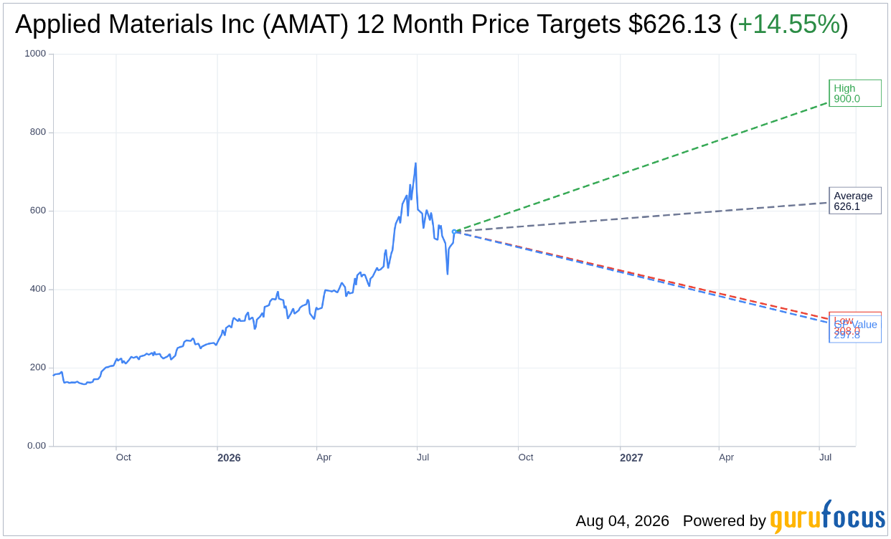Click the current price starting point marker
Image resolution: width=891 pixels, height=539 pixels.
coord(455,231)
